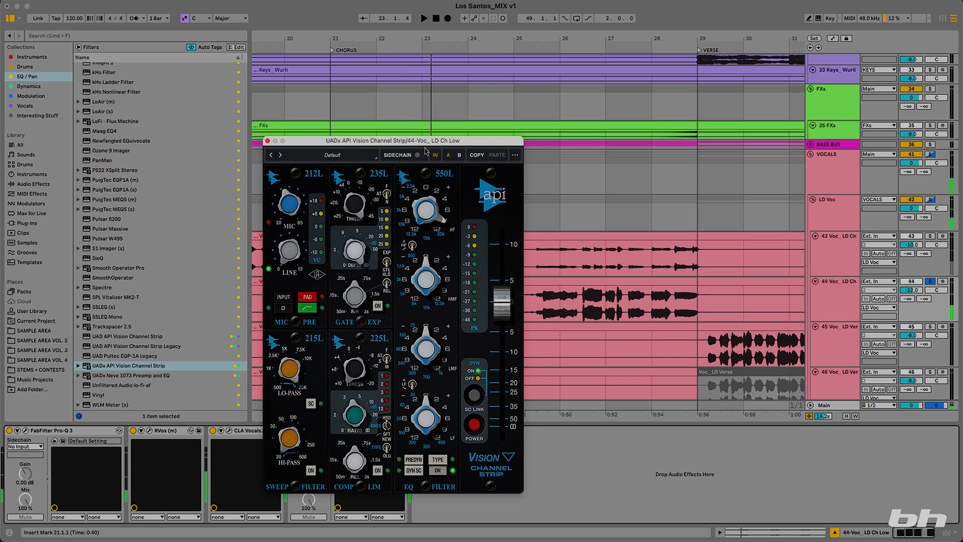
Task: Toggle the metronome icon
Action: (x=134, y=19)
